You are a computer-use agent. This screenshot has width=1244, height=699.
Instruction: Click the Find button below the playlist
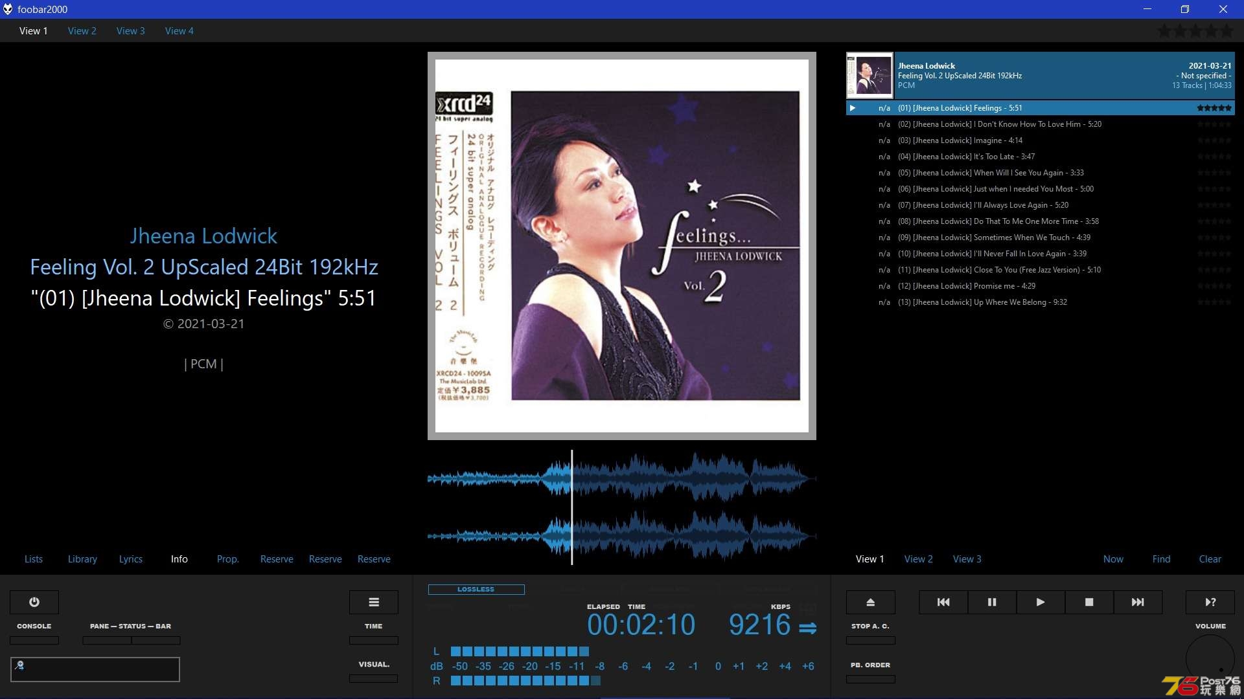1162,559
